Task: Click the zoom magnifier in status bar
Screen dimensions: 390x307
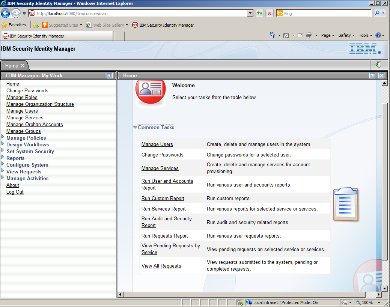Action: tap(358, 302)
